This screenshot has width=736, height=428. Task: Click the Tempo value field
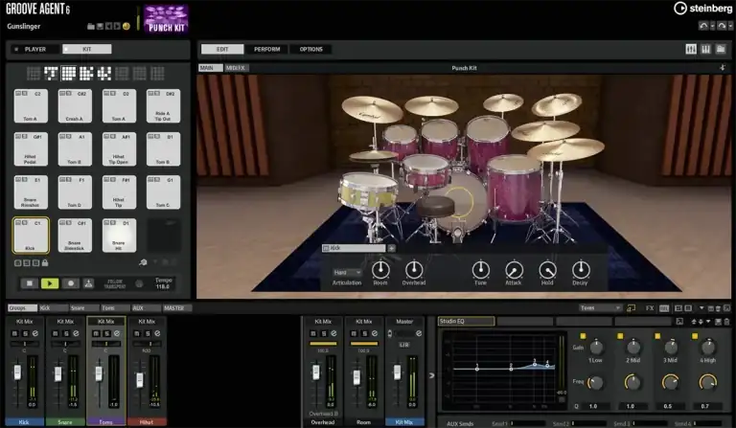[163, 286]
